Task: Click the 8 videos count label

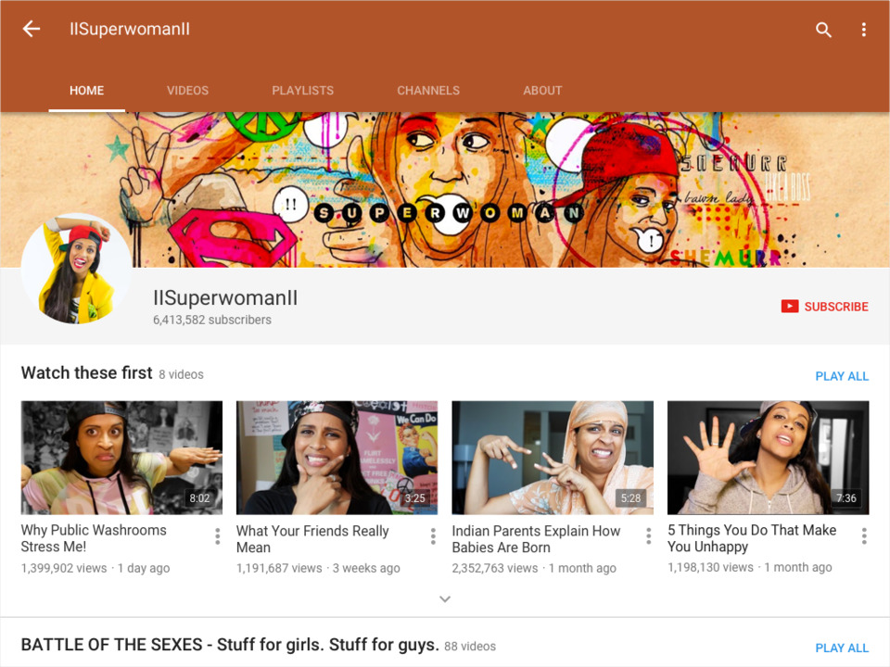Action: pos(181,374)
